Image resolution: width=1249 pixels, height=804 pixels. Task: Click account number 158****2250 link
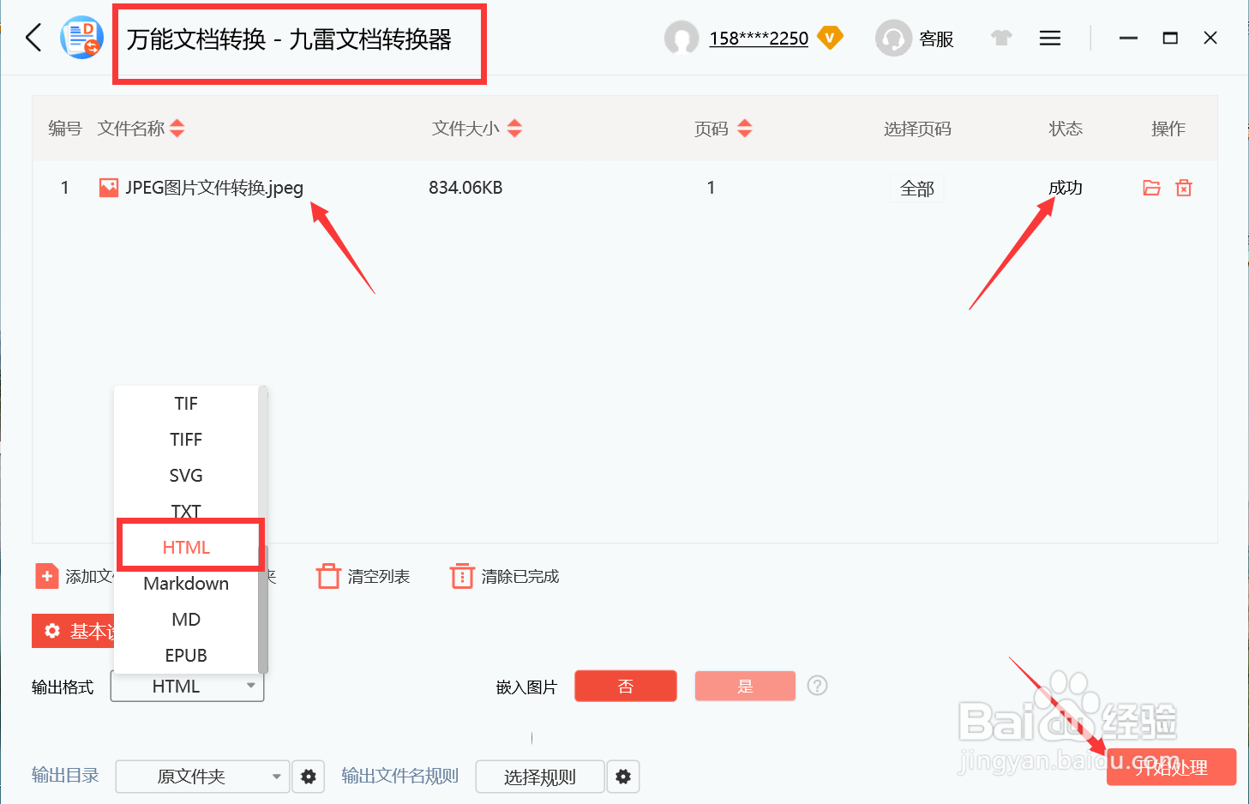759,39
